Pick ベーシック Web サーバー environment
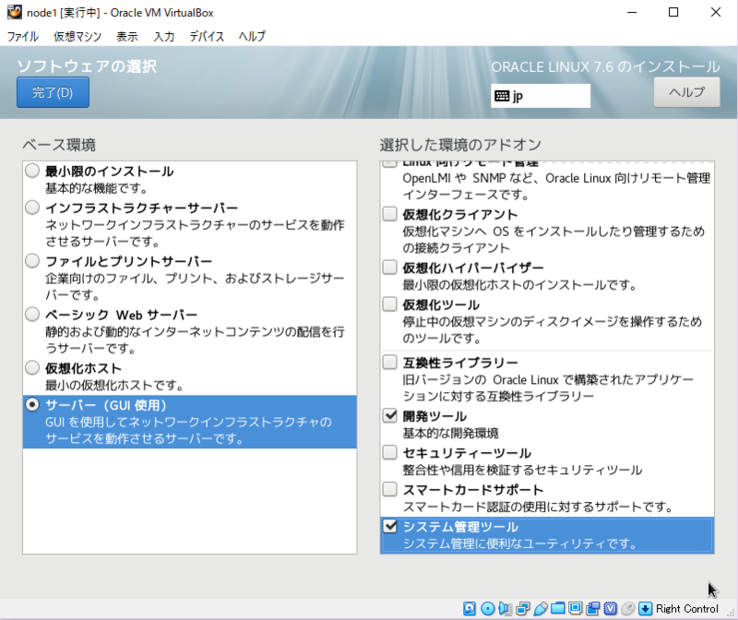 point(32,314)
